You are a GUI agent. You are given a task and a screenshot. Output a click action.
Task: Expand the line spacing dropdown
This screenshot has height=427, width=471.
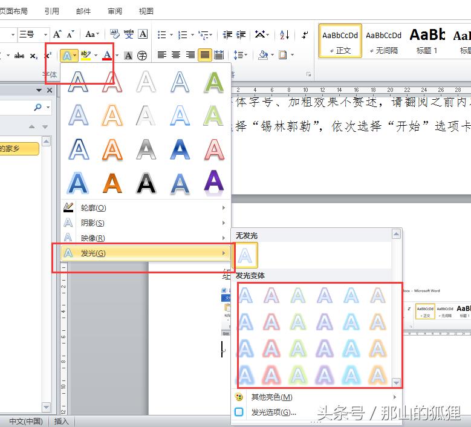245,55
